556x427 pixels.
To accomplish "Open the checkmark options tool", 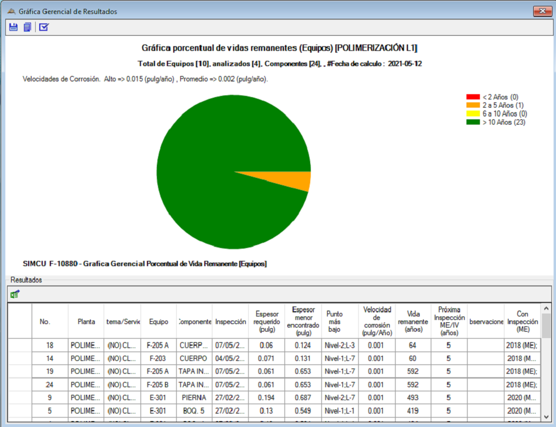I will point(42,26).
